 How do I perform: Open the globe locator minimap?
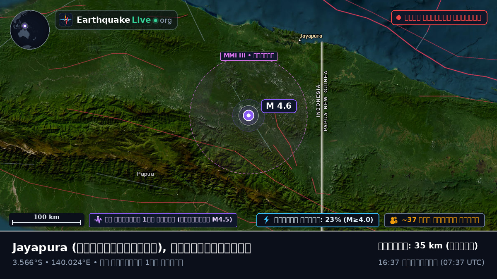pos(30,30)
